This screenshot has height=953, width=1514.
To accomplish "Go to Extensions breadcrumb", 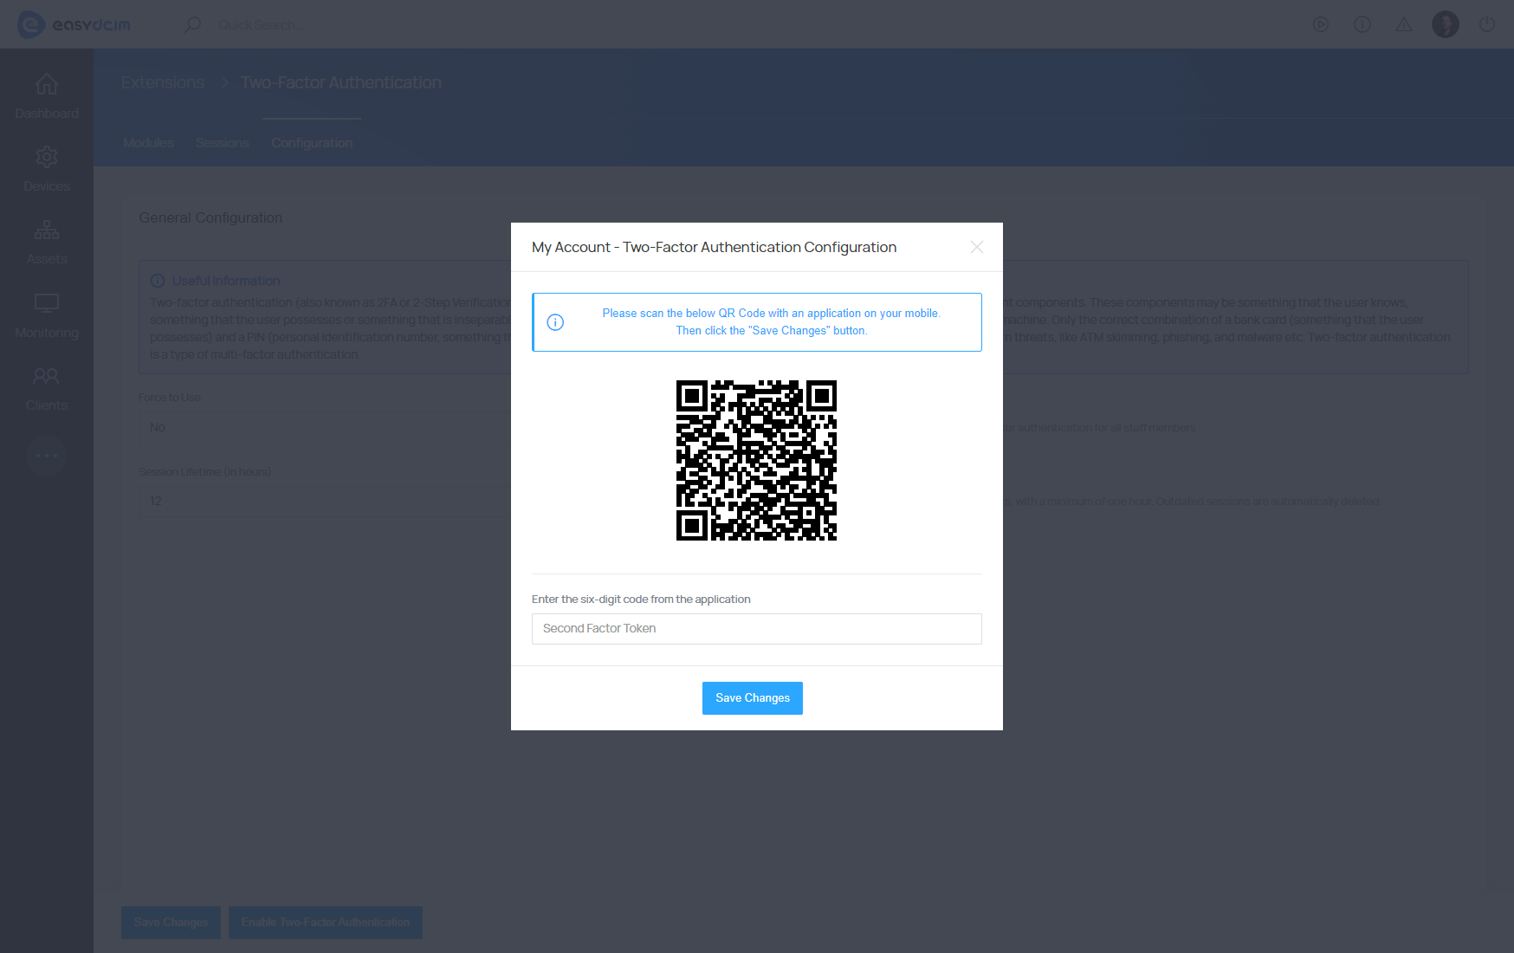I will point(163,82).
